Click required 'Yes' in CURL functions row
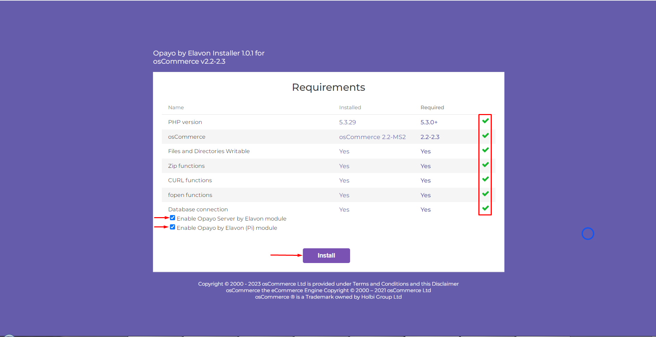This screenshot has height=337, width=656. tap(426, 180)
